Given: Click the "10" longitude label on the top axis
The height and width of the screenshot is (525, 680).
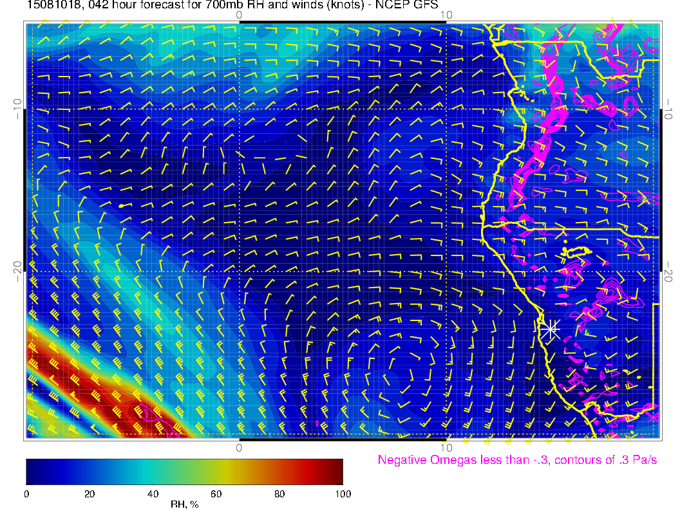Looking at the screenshot, I should pos(446,15).
